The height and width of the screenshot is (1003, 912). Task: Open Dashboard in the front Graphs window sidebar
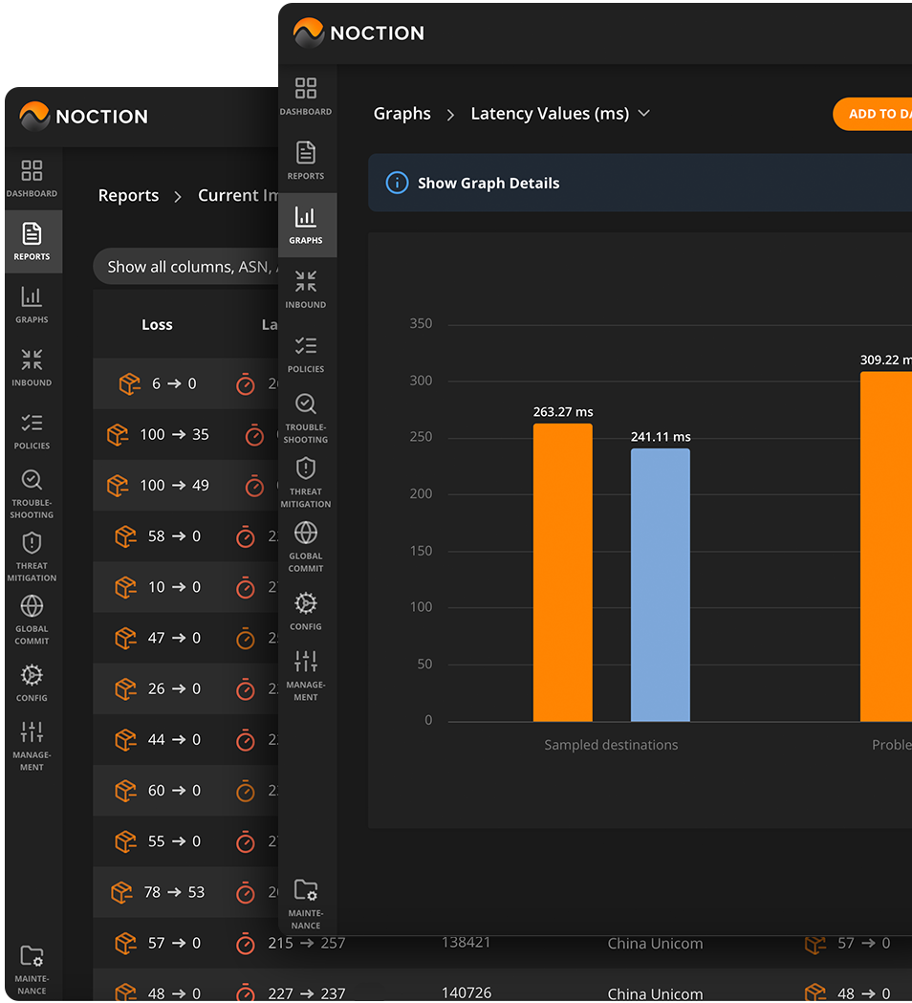coord(306,97)
